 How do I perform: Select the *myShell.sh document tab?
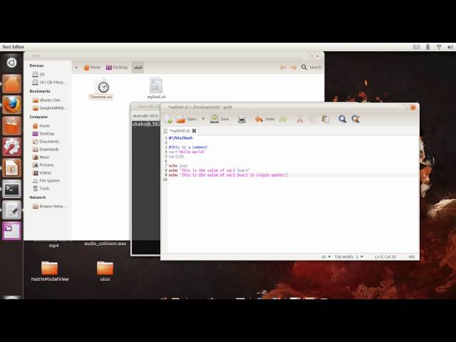180,131
